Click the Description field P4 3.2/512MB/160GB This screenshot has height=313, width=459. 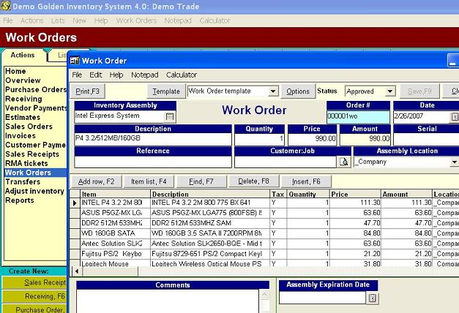click(153, 139)
